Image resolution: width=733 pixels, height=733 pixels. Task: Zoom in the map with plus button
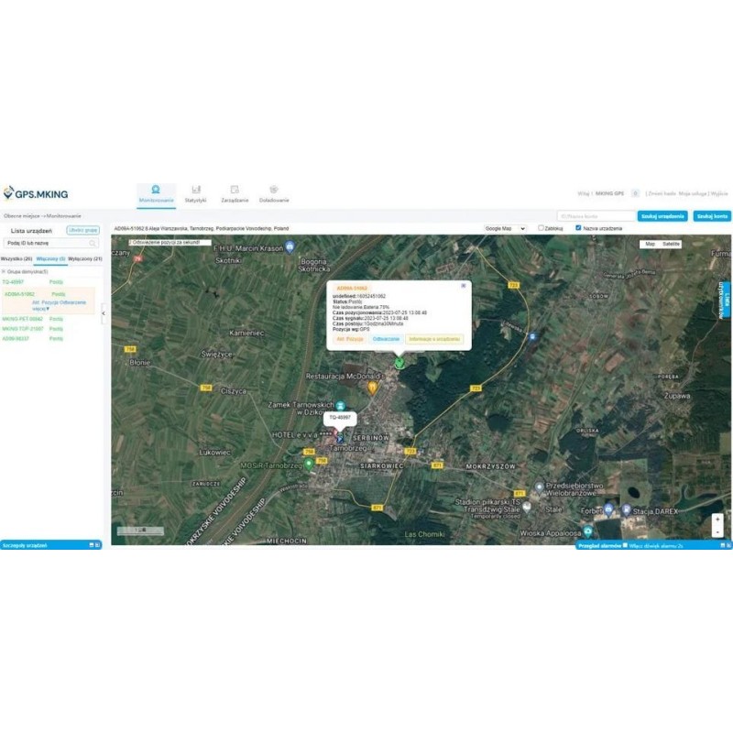pos(717,520)
